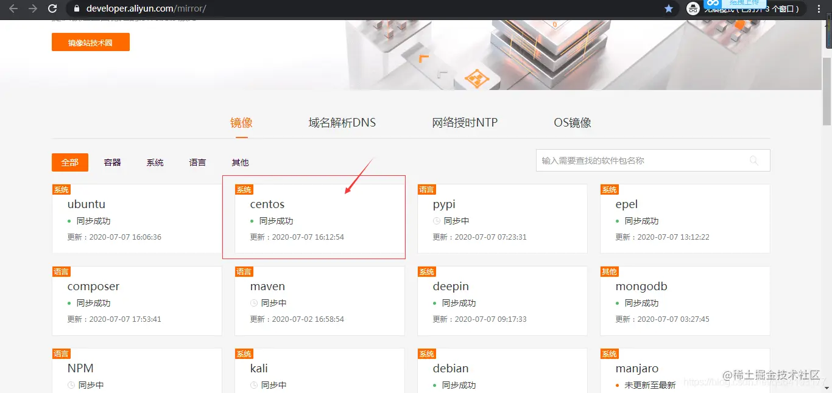Open the pypi mirror link
The image size is (832, 393).
444,205
